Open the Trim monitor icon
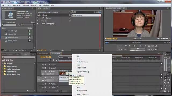 156,50
